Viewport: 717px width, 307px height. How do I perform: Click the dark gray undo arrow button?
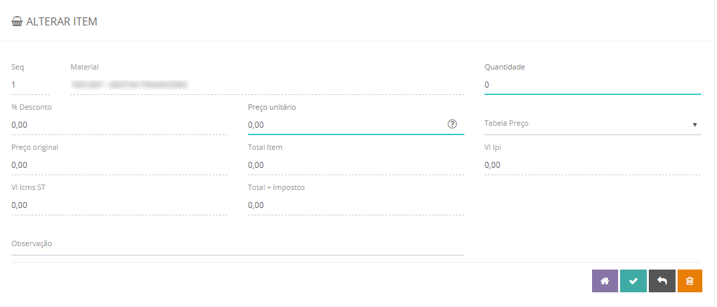click(x=662, y=281)
